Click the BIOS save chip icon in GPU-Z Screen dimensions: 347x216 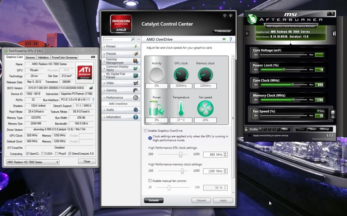pos(91,88)
